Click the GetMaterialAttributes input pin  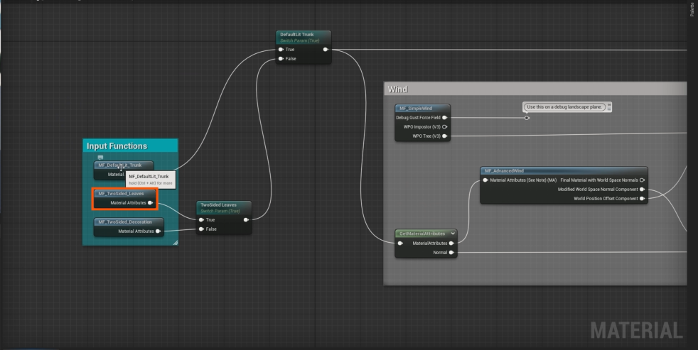click(x=400, y=244)
